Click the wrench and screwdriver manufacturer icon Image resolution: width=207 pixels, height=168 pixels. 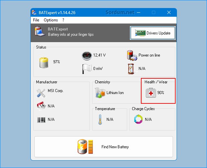pyautogui.click(x=41, y=93)
